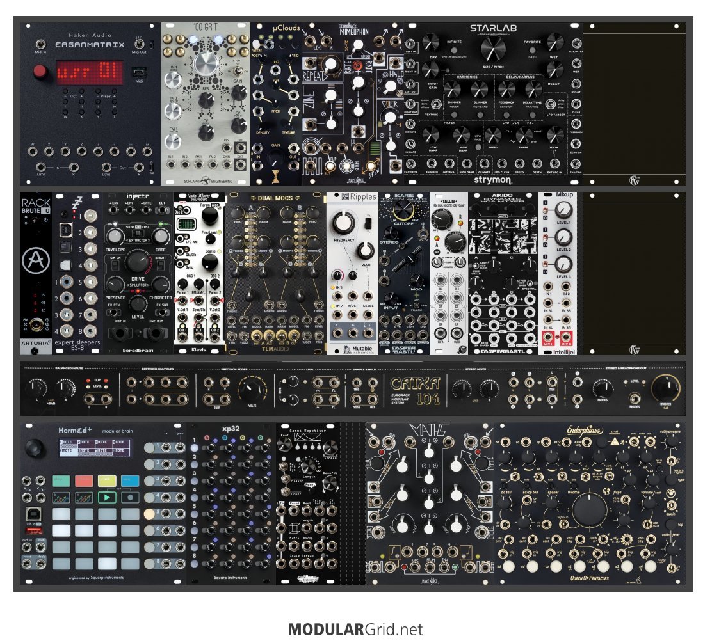This screenshot has width=712, height=643.
Task: Click the Size/Pitch knob on Starlab
Action: click(492, 48)
